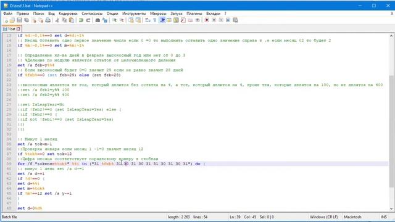This screenshot has width=395, height=222.
Task: Toggle word wrap in toolbar
Action: [148, 20]
